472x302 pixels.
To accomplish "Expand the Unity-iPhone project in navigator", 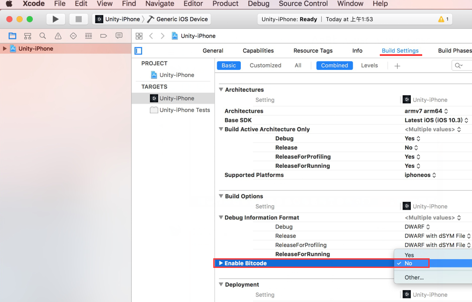I will pyautogui.click(x=4, y=49).
